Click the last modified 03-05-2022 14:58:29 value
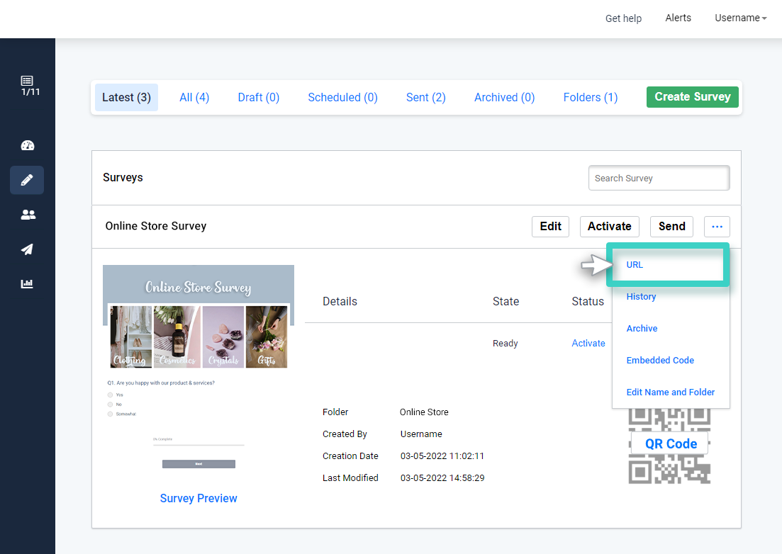Screen dimensions: 782x554 pyautogui.click(x=442, y=477)
